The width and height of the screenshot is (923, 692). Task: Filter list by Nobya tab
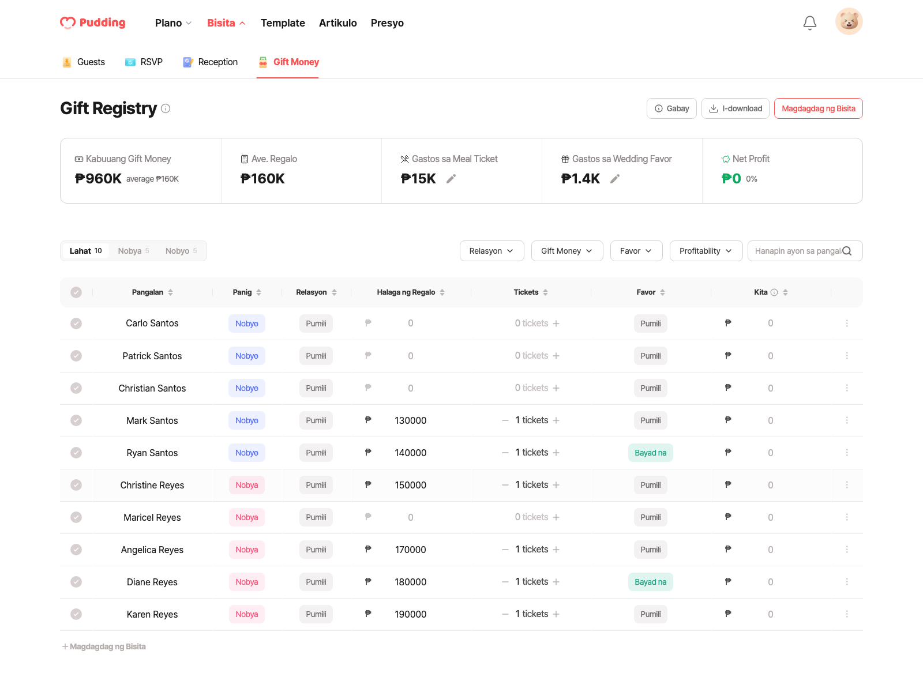[x=134, y=251]
